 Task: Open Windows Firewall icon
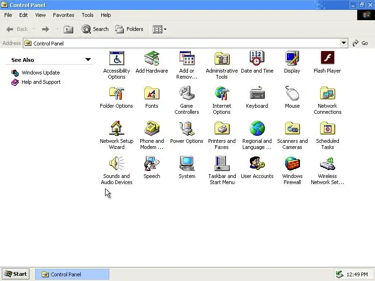point(292,163)
